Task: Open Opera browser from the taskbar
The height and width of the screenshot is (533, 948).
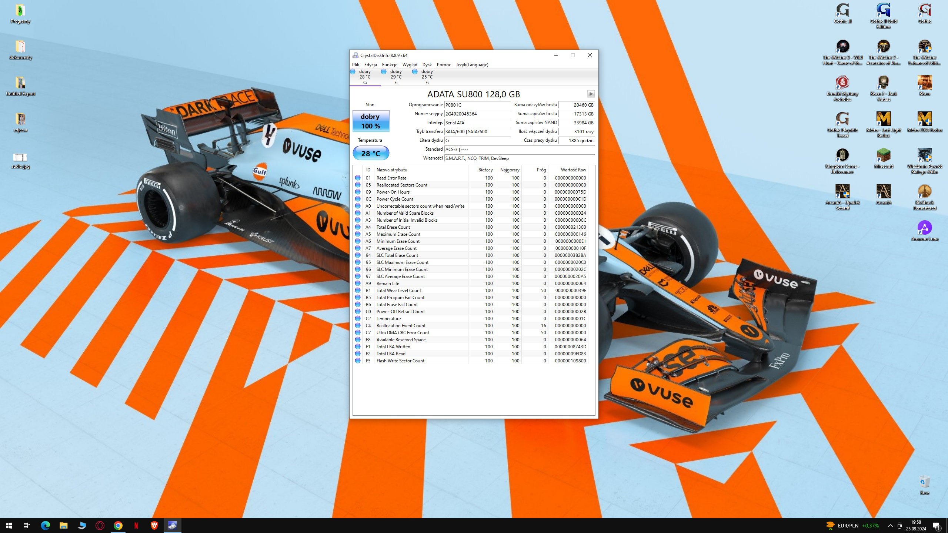Action: pyautogui.click(x=100, y=526)
